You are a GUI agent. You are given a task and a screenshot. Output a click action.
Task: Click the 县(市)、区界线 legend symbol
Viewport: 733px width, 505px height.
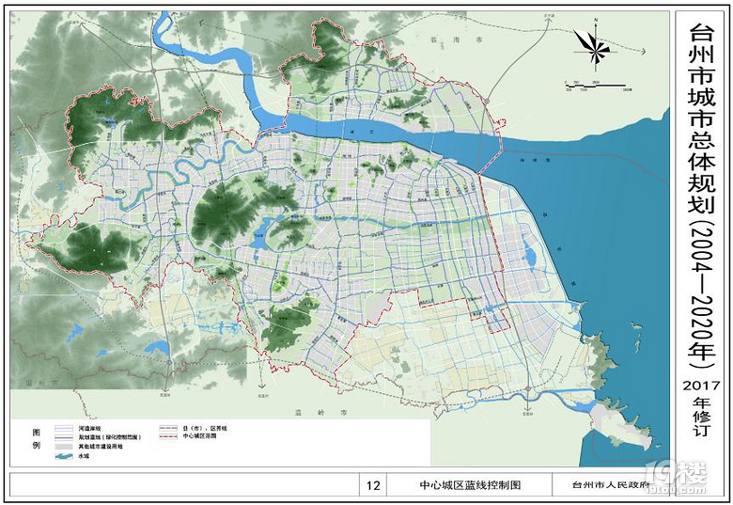click(x=169, y=429)
